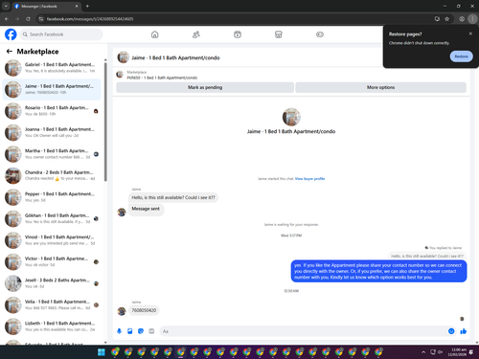Open Vinod's conversation
Viewport: 479px width, 359px height.
click(52, 240)
